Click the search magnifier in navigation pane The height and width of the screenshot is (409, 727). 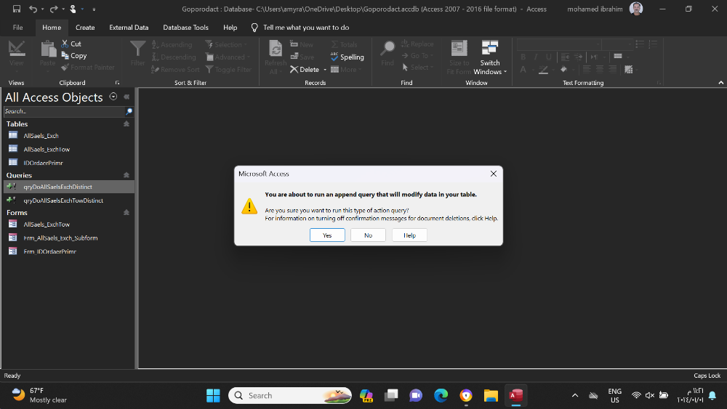[x=129, y=111]
